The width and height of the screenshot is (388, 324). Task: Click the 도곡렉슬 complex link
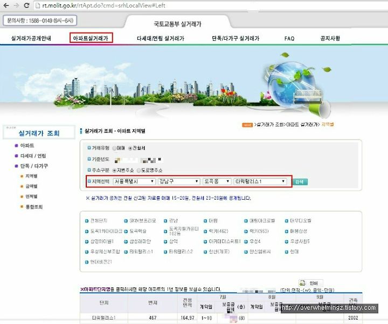(x=138, y=231)
